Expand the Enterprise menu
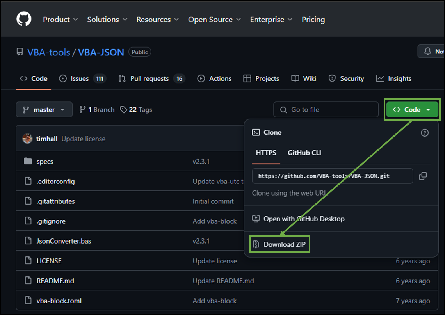Screen dimensions: 445x315 (271, 20)
